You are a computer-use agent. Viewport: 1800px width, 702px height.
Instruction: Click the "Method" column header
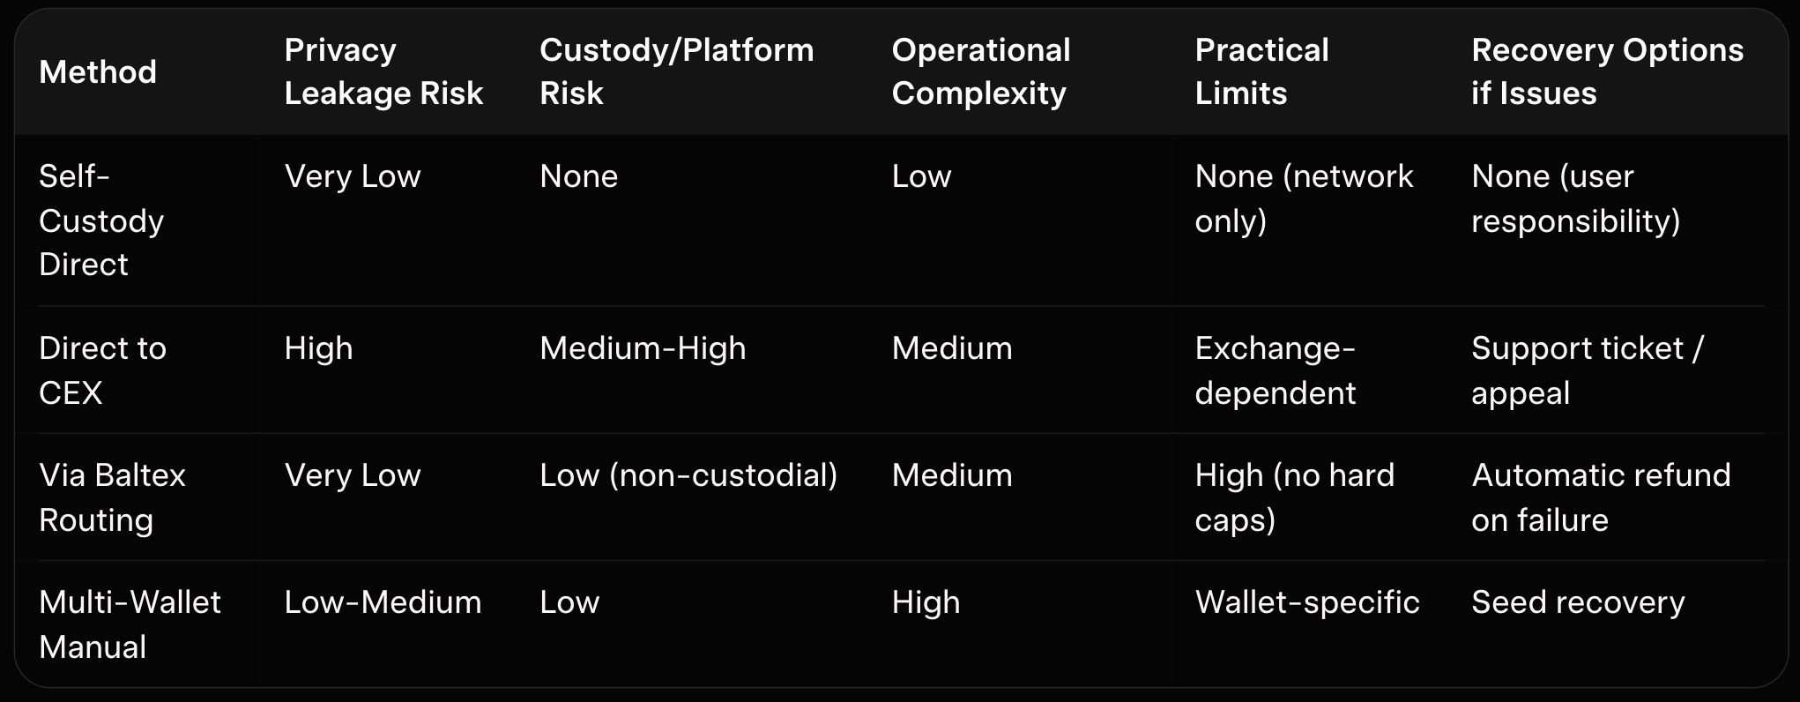98,71
